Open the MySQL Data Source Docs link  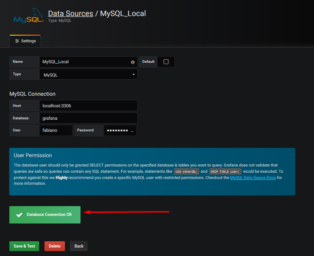[x=253, y=178]
